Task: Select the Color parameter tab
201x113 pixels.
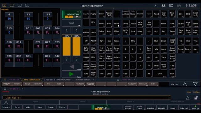Action: tap(28, 107)
